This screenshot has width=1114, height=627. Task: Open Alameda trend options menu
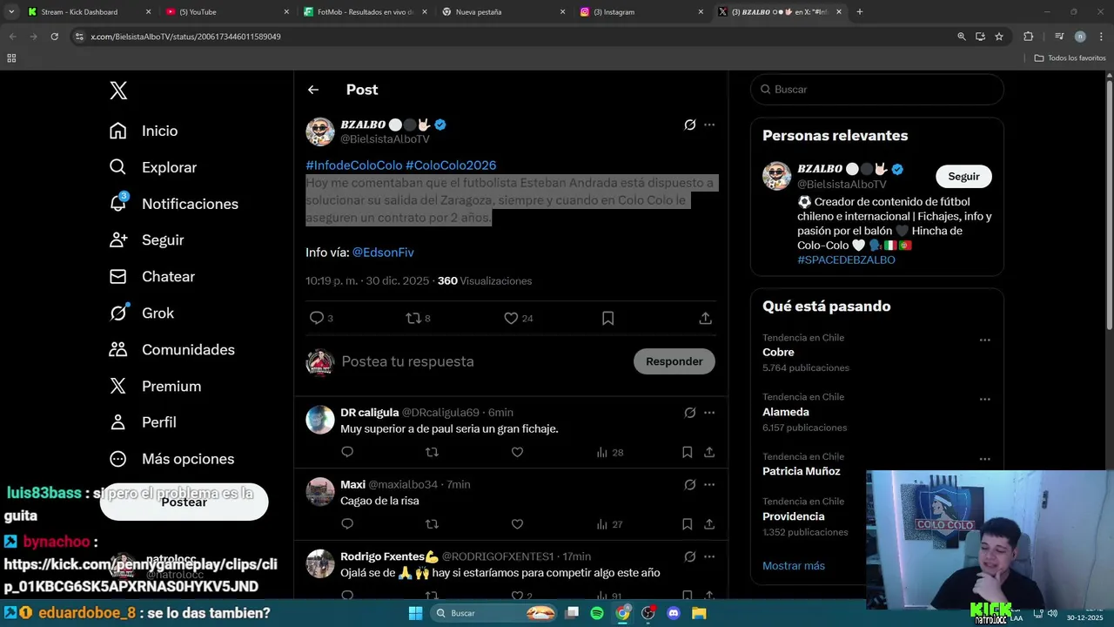[x=984, y=399]
